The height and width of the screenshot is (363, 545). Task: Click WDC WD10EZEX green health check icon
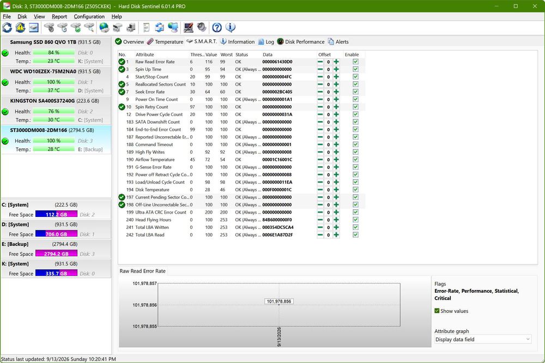coord(5,82)
